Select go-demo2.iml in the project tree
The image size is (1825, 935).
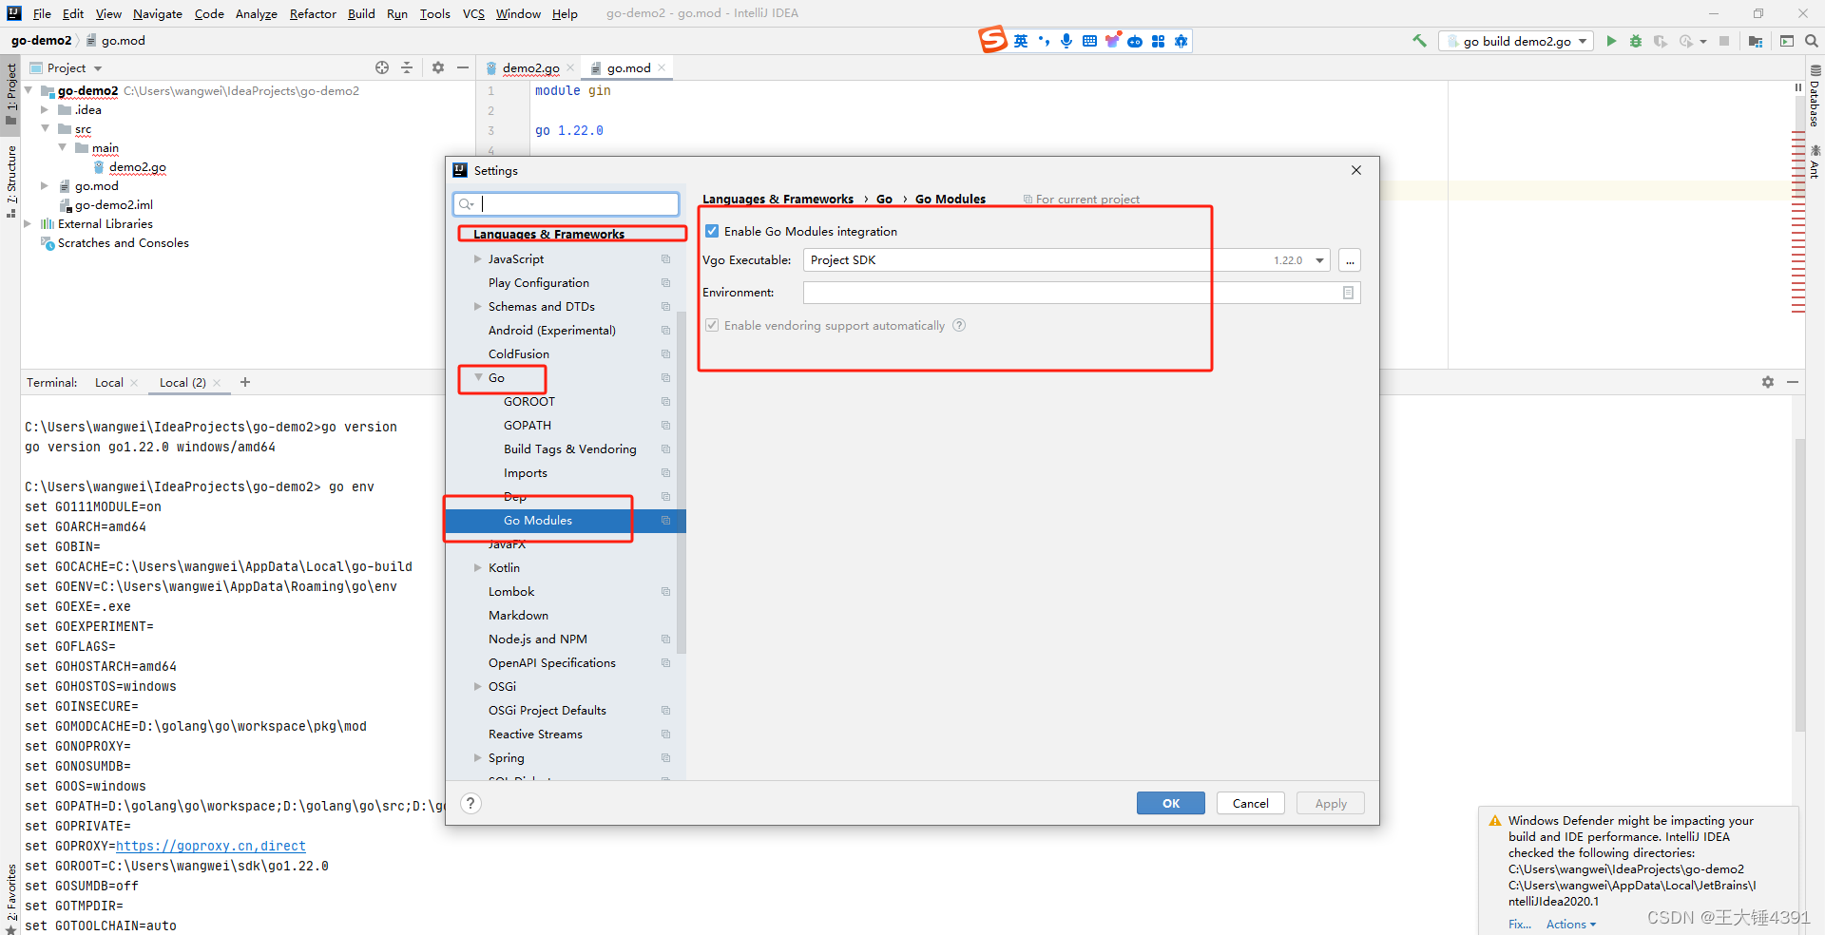click(x=114, y=204)
